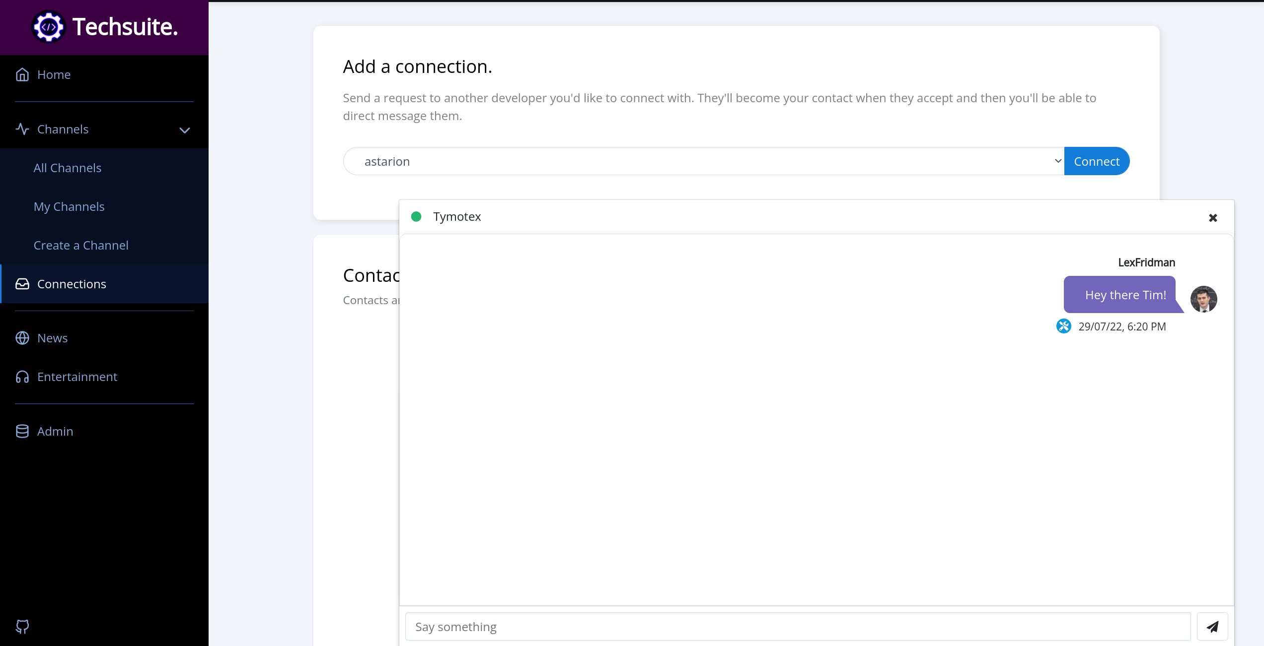
Task: Click the Channels pulse icon
Action: tap(22, 129)
